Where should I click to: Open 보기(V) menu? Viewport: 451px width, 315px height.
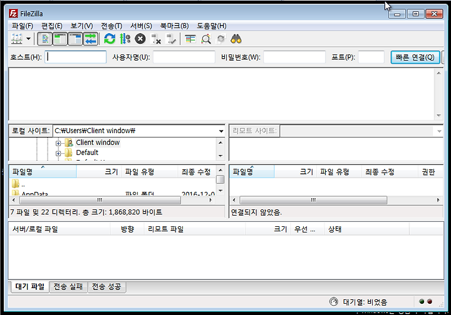(81, 26)
